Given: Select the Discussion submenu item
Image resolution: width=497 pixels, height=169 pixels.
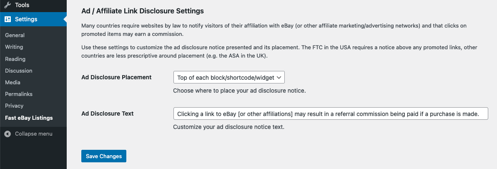Looking at the screenshot, I should pos(19,71).
